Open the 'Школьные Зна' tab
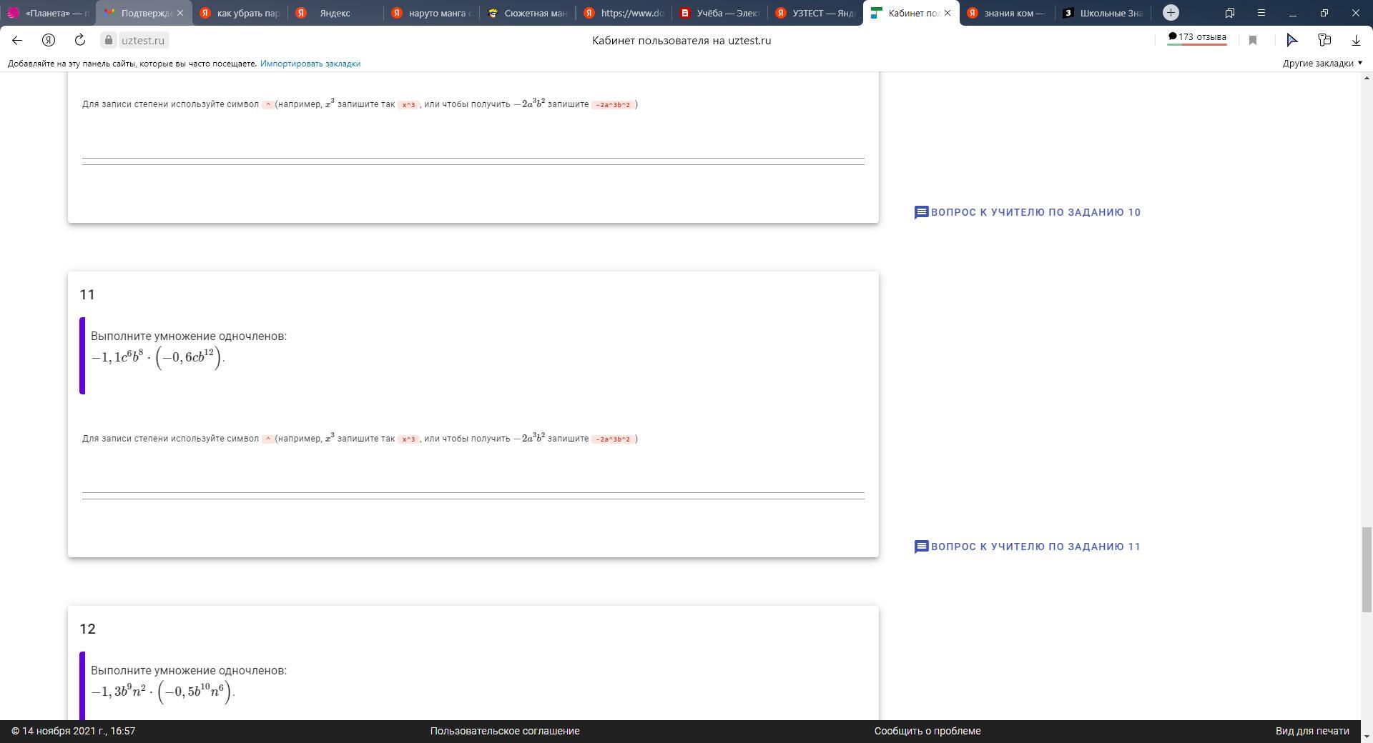 (x=1103, y=13)
